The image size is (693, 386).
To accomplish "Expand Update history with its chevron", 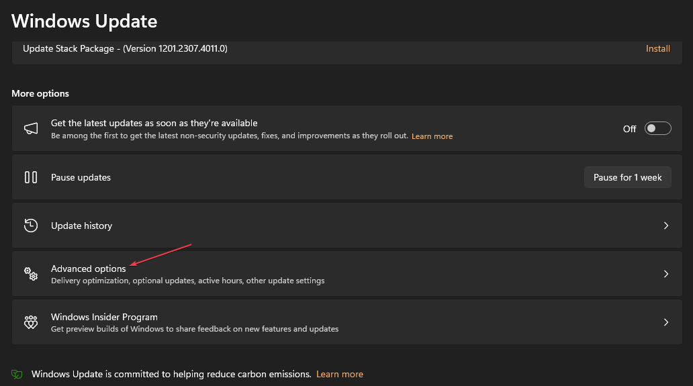I will click(x=666, y=226).
